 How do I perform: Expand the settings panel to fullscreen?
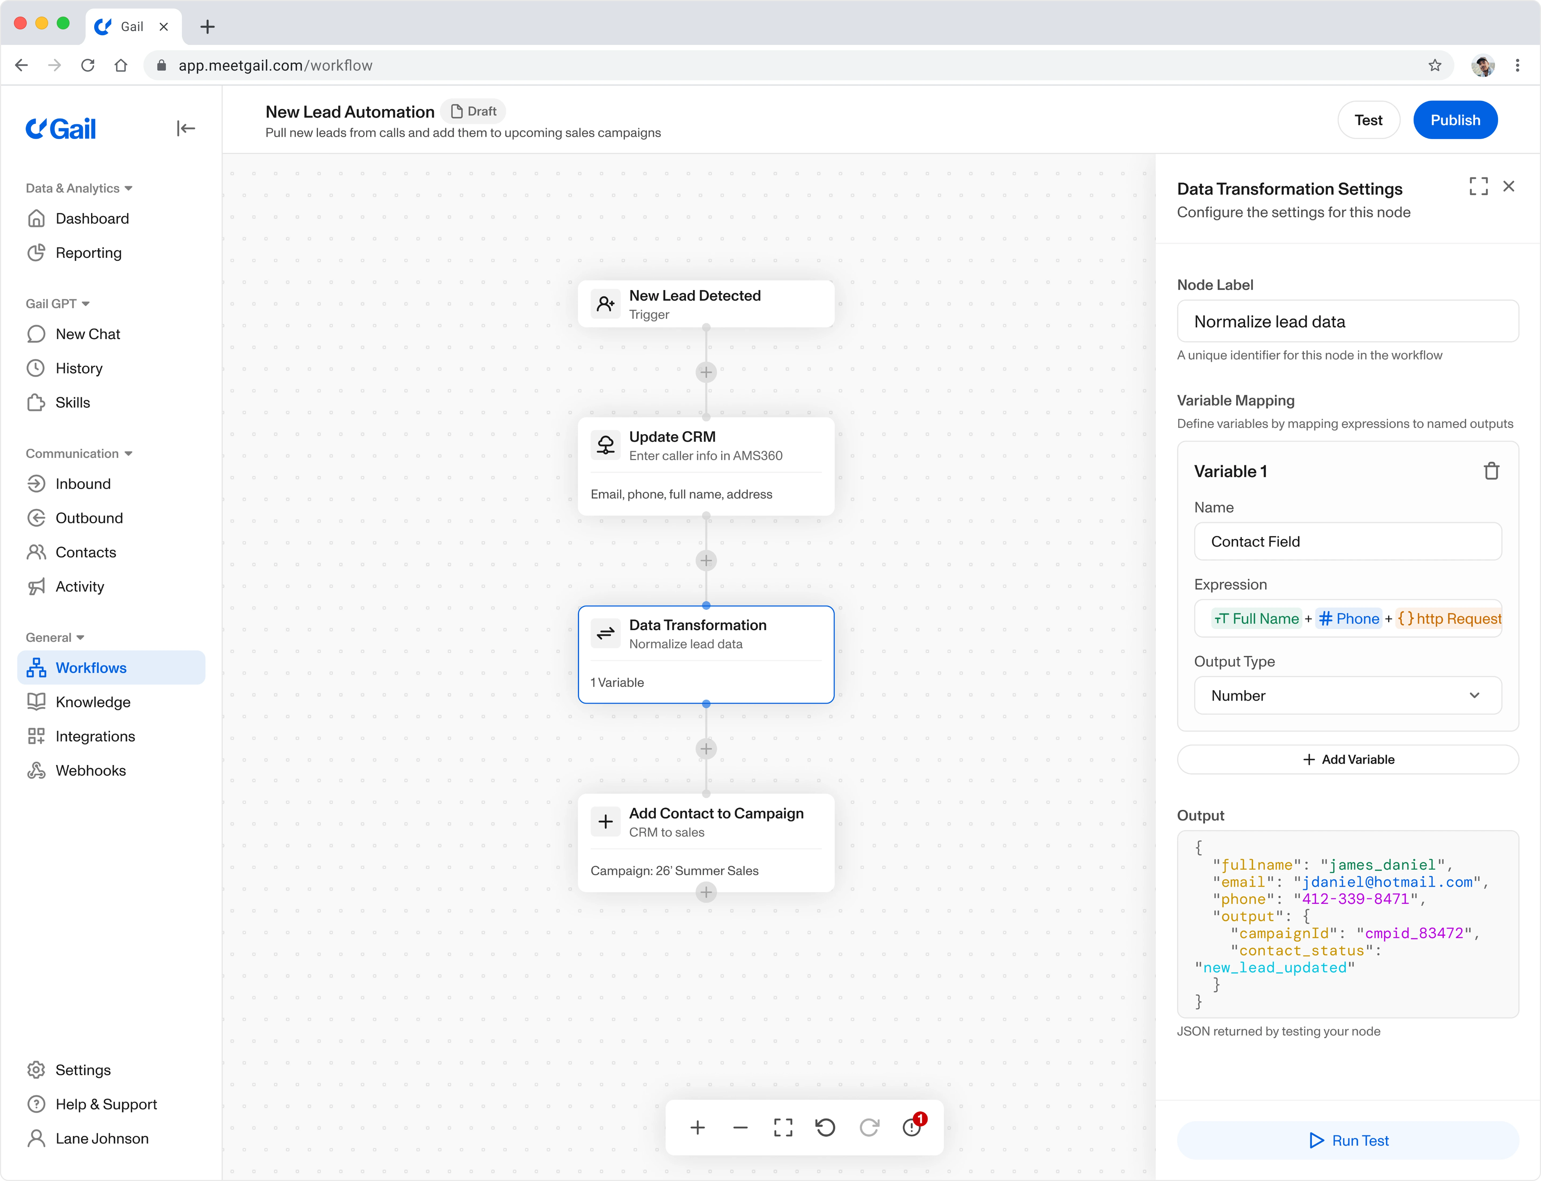point(1478,186)
